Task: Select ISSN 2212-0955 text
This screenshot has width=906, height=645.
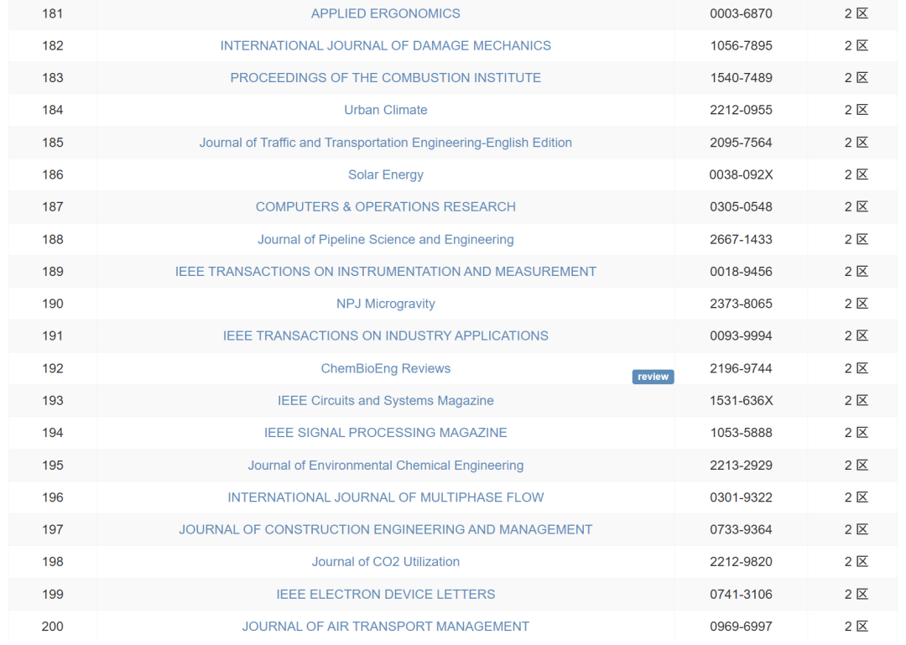Action: [x=741, y=110]
